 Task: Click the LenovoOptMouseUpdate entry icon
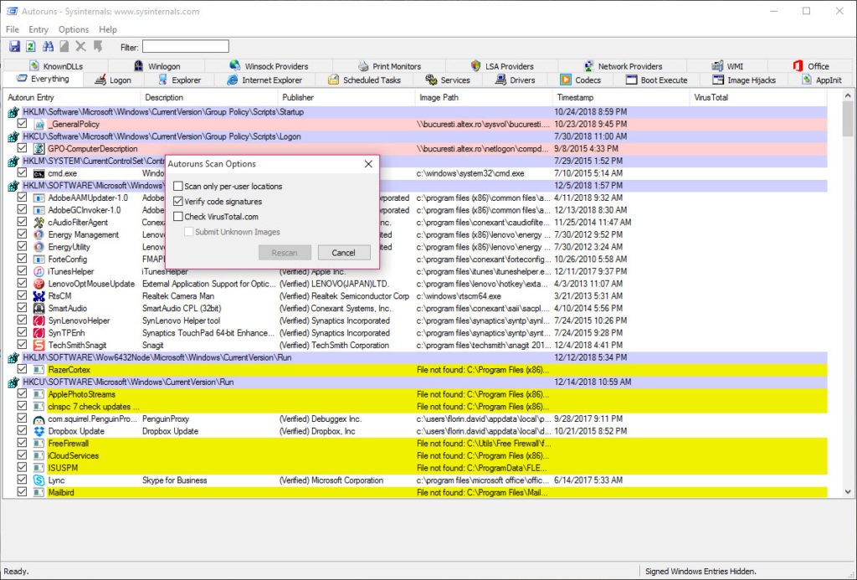click(38, 284)
